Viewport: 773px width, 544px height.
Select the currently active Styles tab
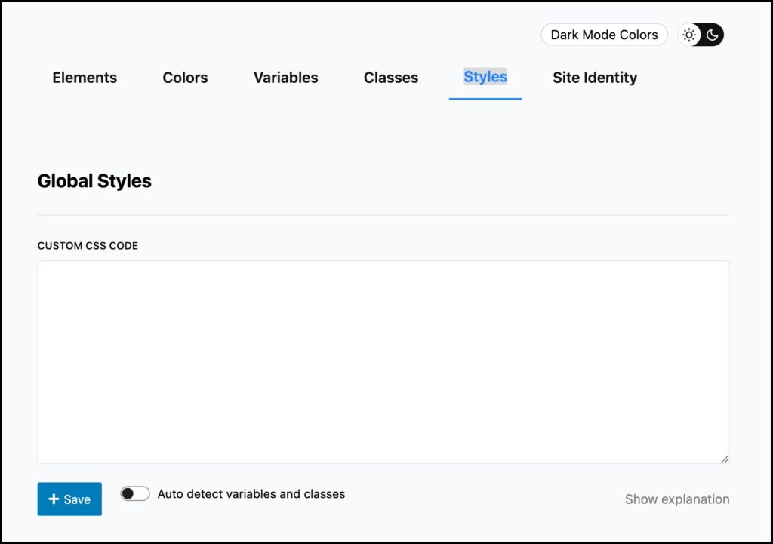485,76
